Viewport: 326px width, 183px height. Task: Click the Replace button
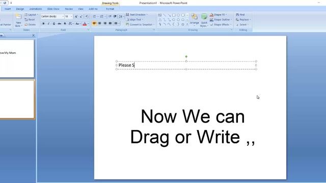tap(243, 19)
